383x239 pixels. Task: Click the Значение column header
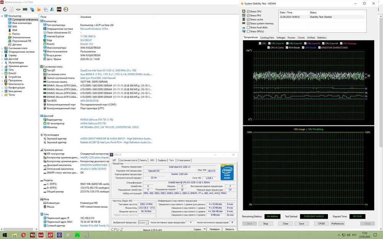pyautogui.click(x=85, y=17)
